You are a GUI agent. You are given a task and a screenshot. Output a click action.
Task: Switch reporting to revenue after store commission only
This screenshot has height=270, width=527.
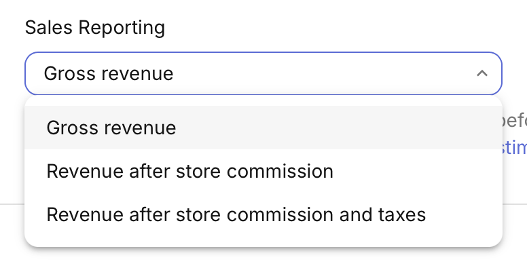coord(263,171)
